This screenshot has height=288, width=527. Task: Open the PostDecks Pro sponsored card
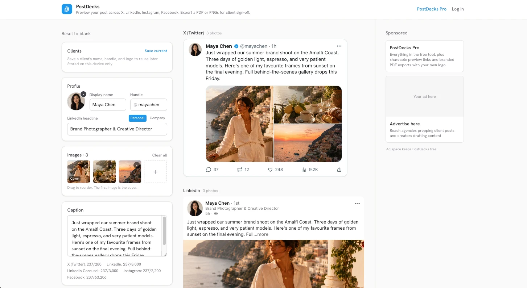tap(425, 56)
